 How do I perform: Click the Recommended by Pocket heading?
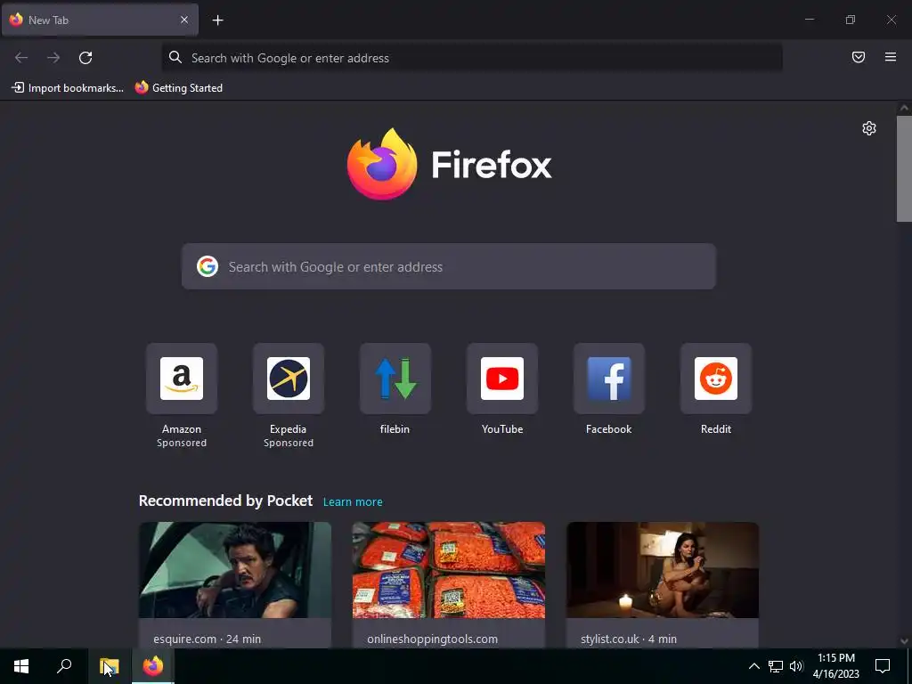pyautogui.click(x=225, y=501)
